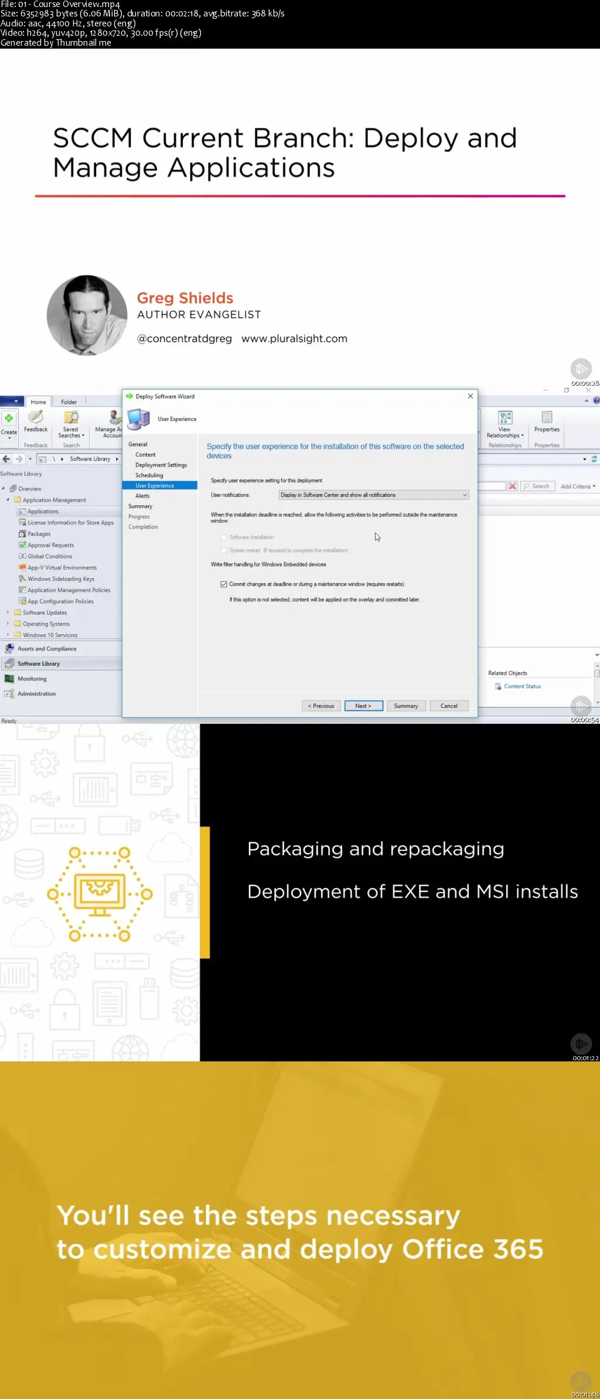The height and width of the screenshot is (1399, 600).
Task: Click the Summary button in wizard
Action: (x=406, y=706)
